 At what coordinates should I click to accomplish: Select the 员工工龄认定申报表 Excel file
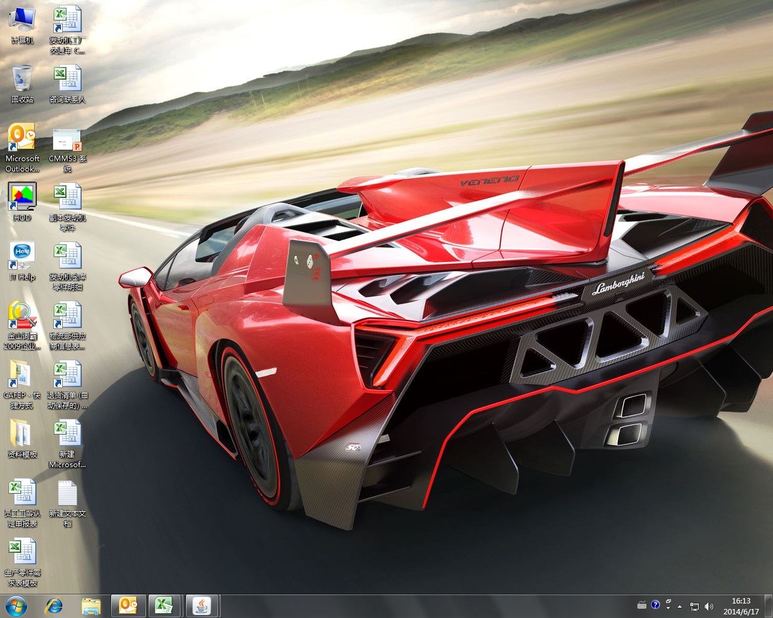coord(22,503)
